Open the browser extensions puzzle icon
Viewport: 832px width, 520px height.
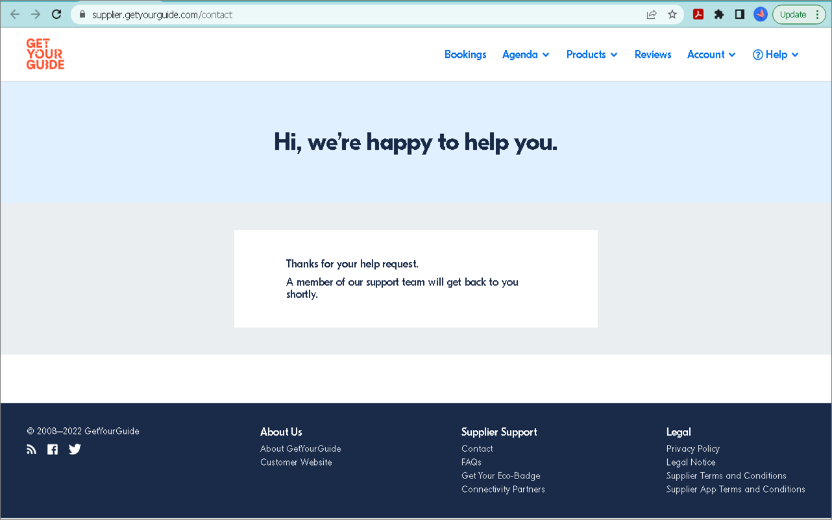coord(719,14)
